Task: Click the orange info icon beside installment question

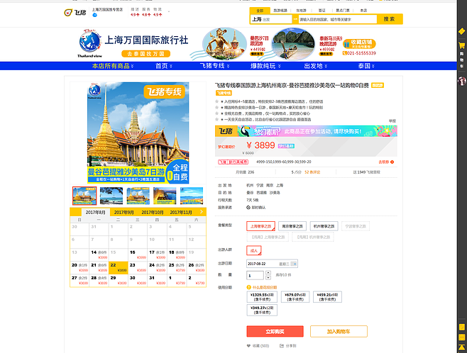Action: [x=248, y=287]
